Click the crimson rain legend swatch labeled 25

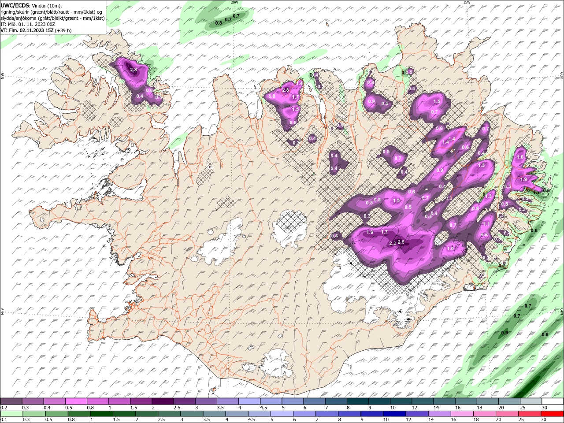click(x=529, y=414)
